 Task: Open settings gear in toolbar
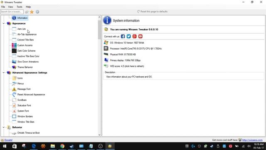click(x=37, y=12)
